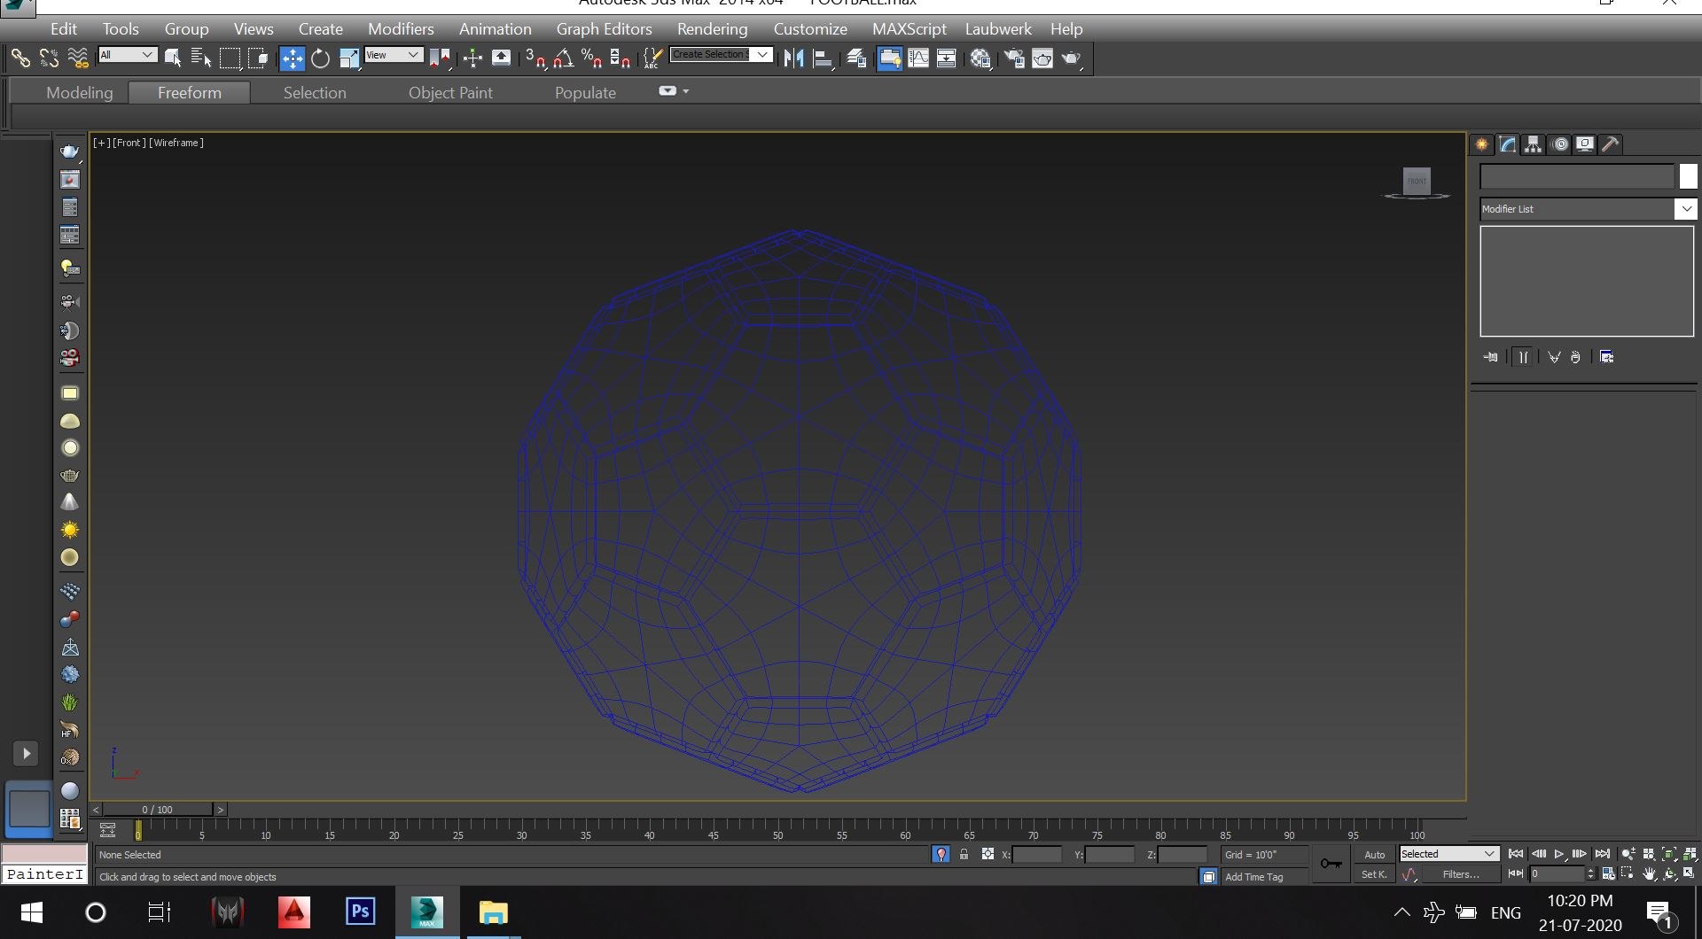Click the ViewCube front face
Screen dimensions: 1702x939
[1417, 181]
